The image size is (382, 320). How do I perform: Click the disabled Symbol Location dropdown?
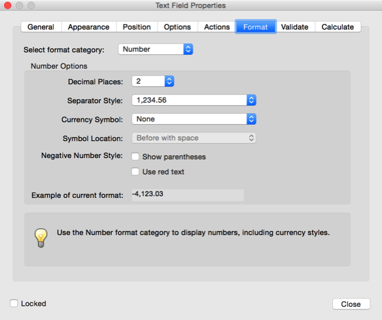[x=194, y=138]
